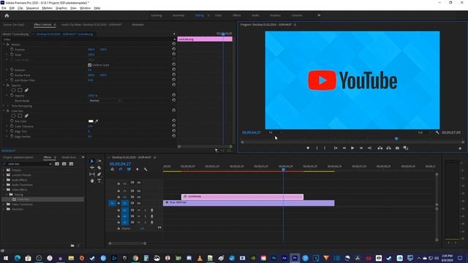
Task: Select the Type tool
Action: tap(99, 181)
